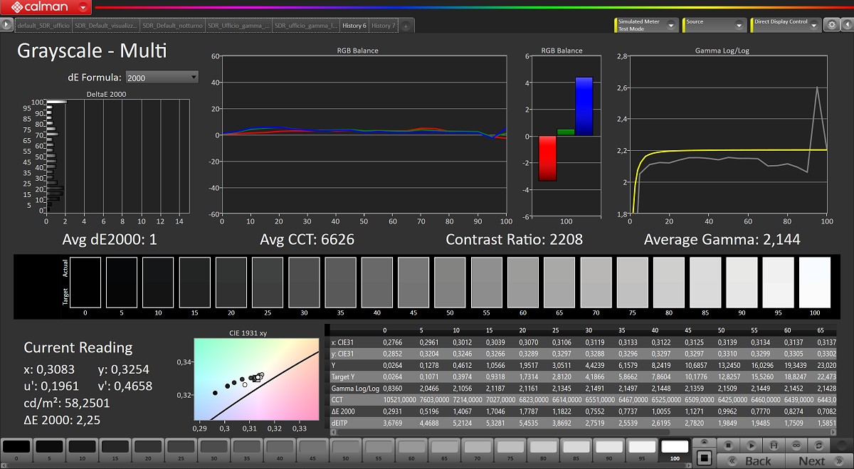
Task: Add a new history tab with plus
Action: 405,26
